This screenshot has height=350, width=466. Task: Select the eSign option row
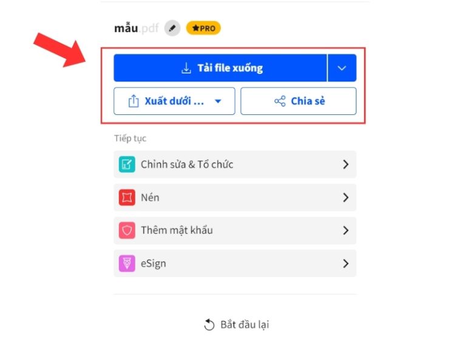235,263
